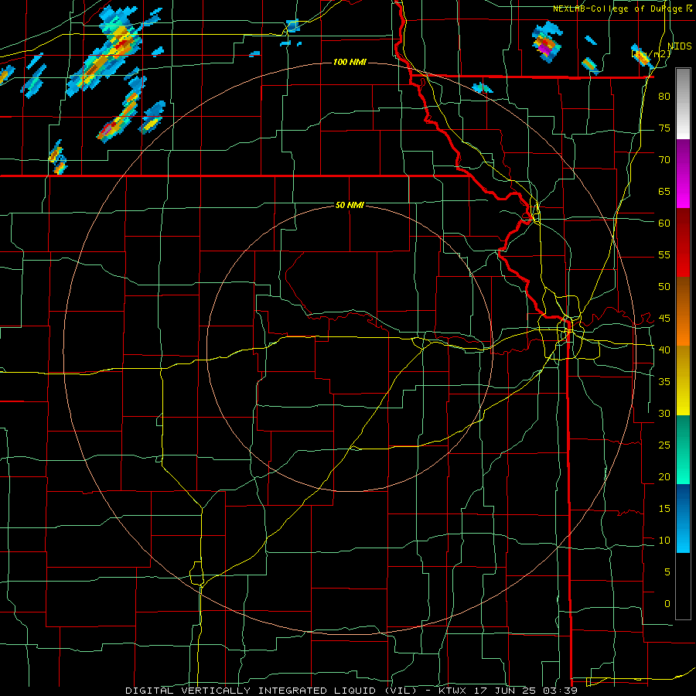The width and height of the screenshot is (696, 696).
Task: Click the "100 NMI" range ring label
Action: (350, 62)
